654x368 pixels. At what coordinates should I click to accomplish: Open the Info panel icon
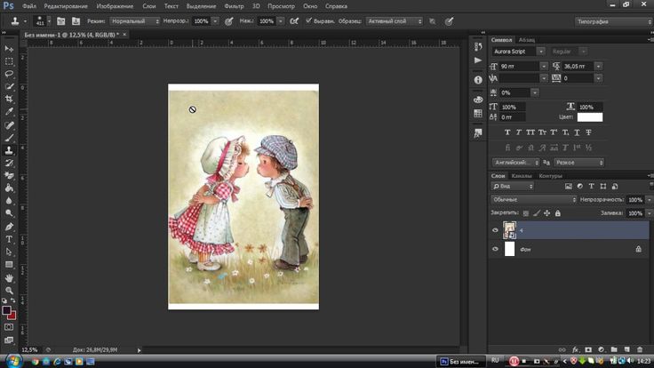[x=478, y=80]
